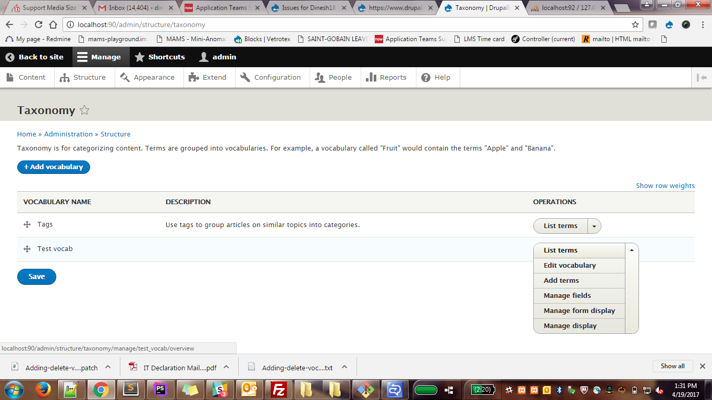Launch FileZilla from the taskbar
Image resolution: width=712 pixels, height=400 pixels.
[x=280, y=389]
